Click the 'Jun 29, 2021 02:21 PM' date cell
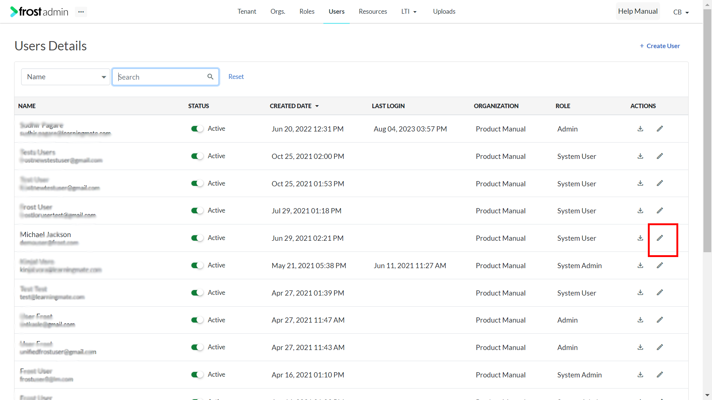 pyautogui.click(x=307, y=238)
